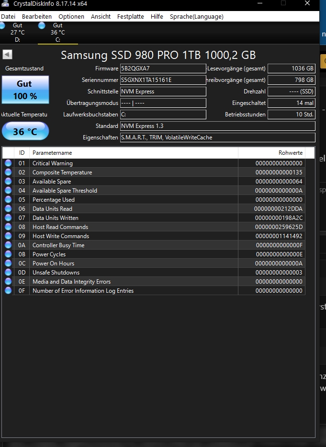Select the Unsafe Shutdowns parameter name

pyautogui.click(x=56, y=273)
